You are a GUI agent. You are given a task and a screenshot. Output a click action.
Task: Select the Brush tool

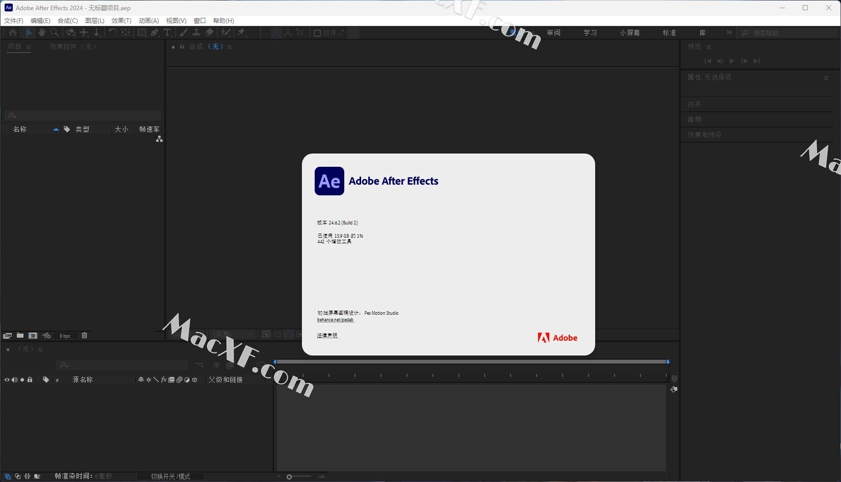pos(184,33)
